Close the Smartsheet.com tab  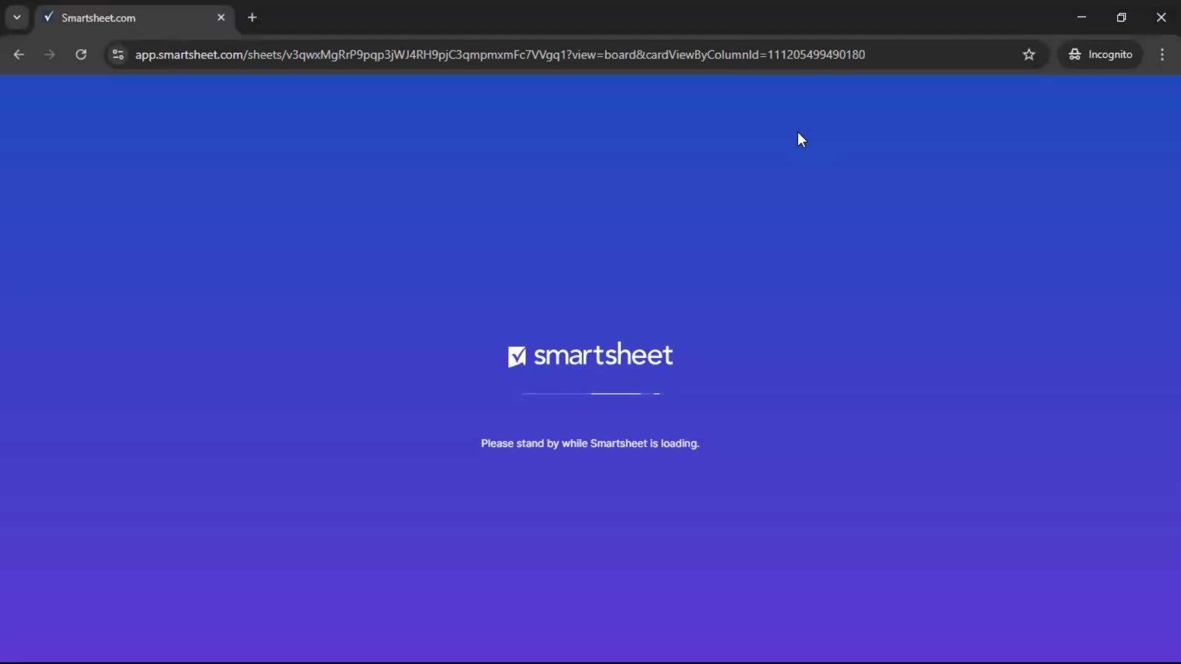221,17
